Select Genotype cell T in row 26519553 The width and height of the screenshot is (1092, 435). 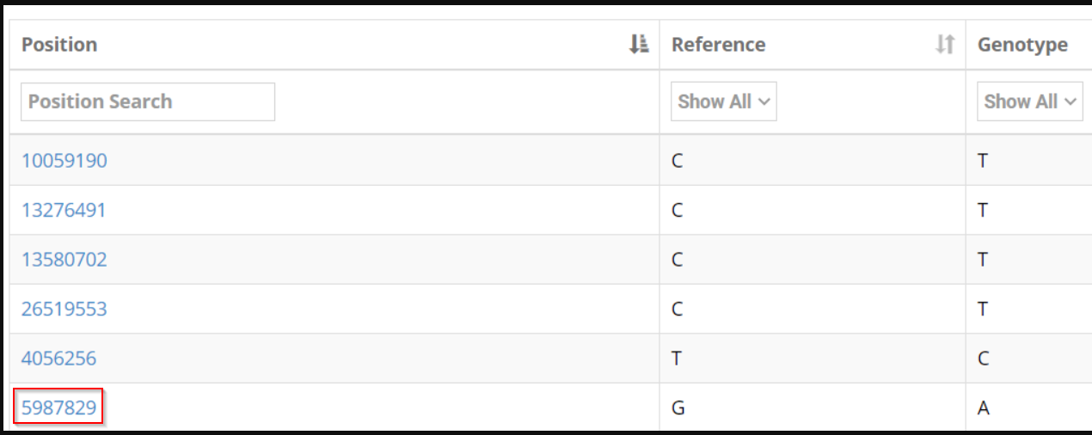tap(984, 309)
